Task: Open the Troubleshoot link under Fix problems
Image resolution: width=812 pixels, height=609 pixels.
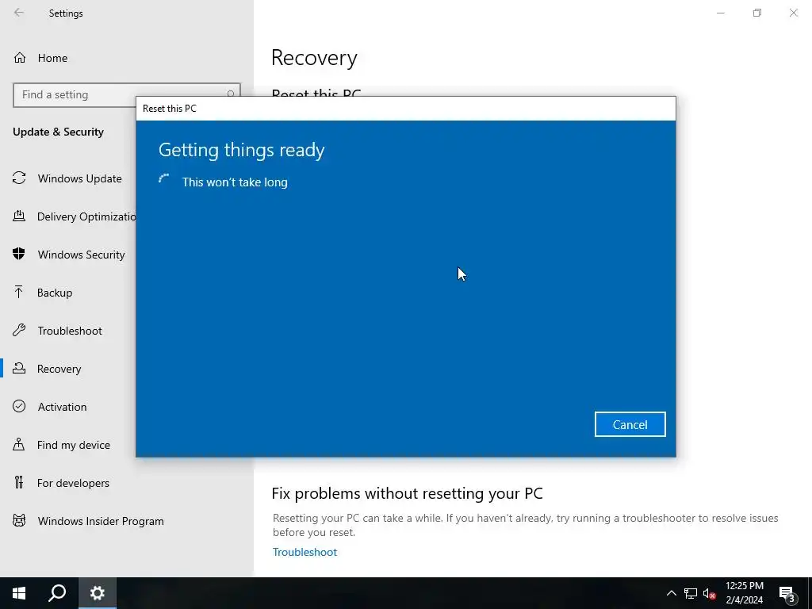Action: [x=304, y=552]
